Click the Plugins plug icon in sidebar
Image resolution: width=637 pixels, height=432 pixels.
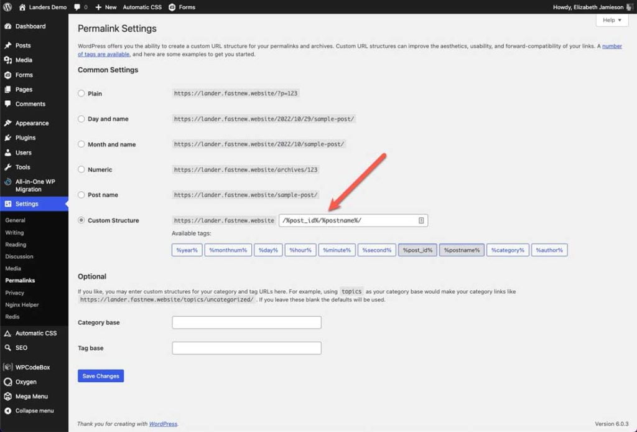[7, 138]
